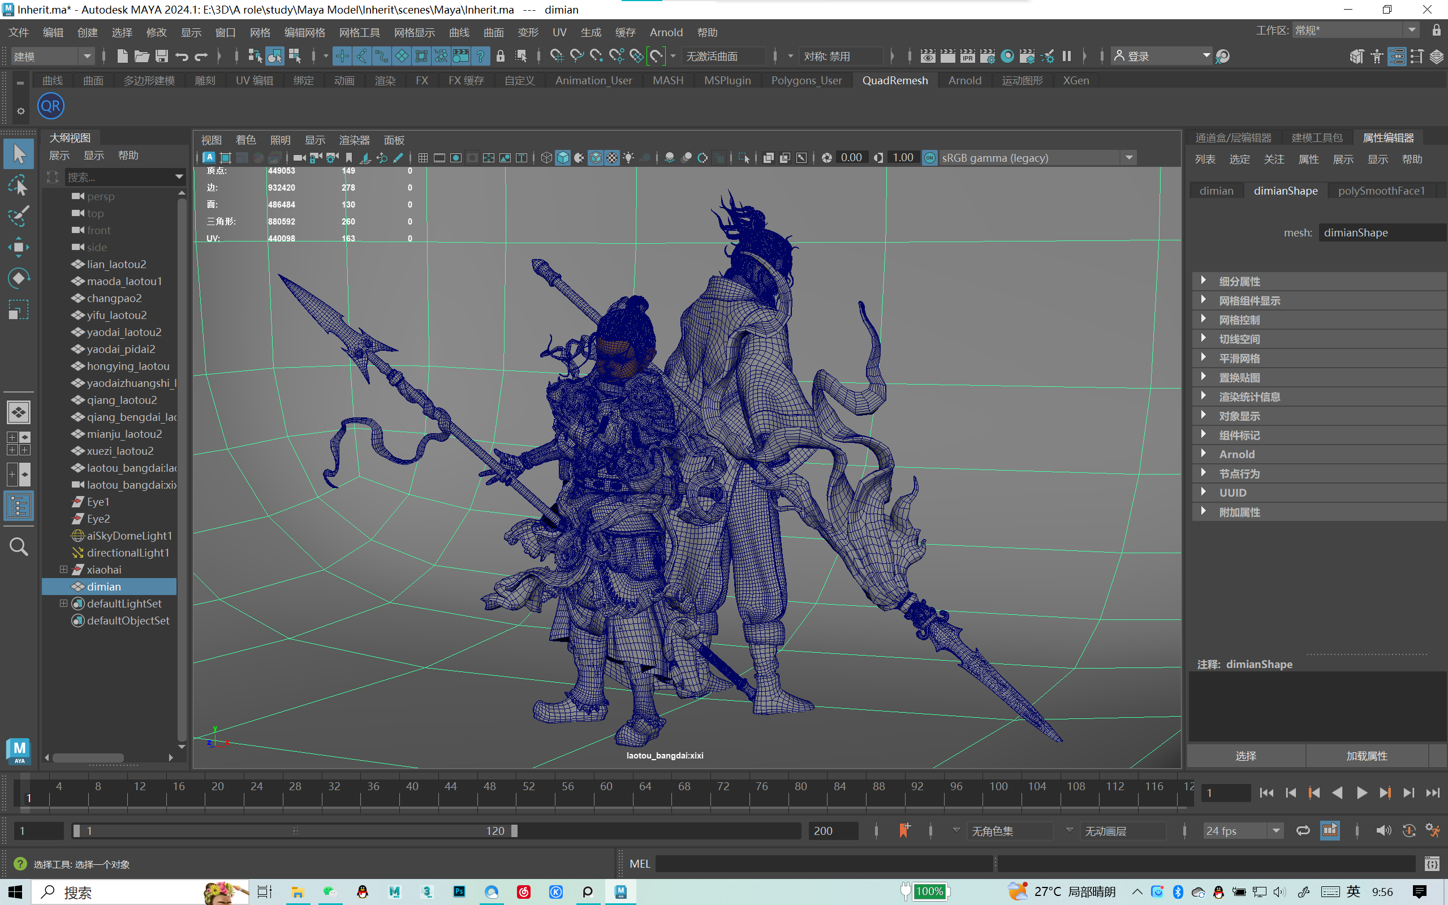
Task: Toggle the viewport grid display icon
Action: [x=423, y=158]
